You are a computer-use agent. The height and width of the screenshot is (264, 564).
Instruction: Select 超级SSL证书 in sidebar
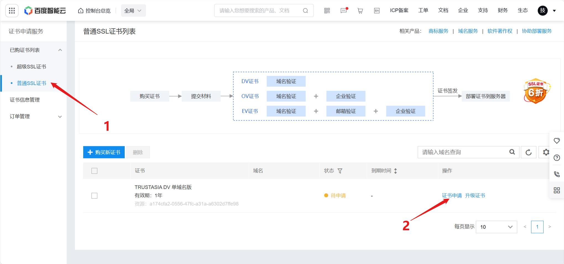tap(31, 67)
